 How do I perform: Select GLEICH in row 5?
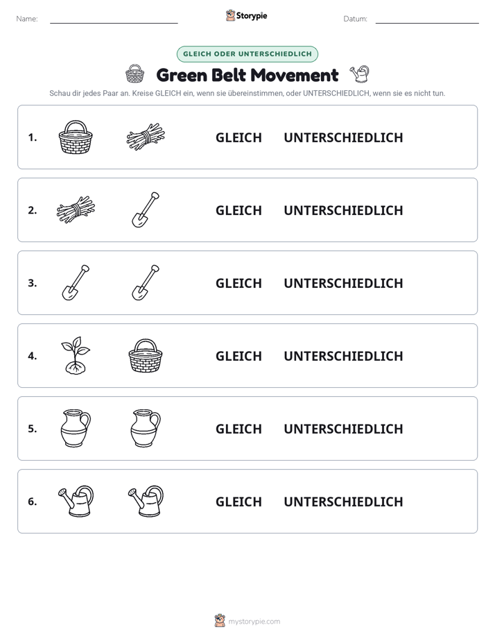tap(238, 429)
